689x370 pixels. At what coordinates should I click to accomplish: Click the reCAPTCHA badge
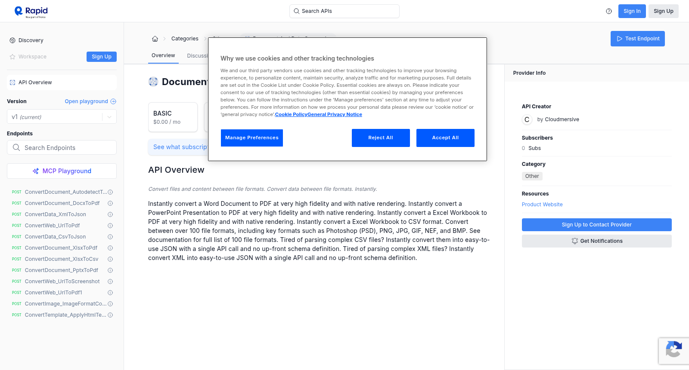pos(674,351)
